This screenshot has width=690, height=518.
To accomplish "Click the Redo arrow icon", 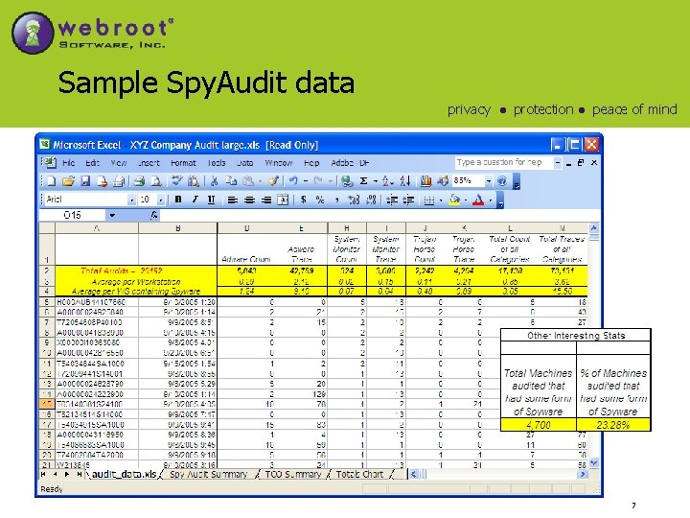I will [x=318, y=181].
